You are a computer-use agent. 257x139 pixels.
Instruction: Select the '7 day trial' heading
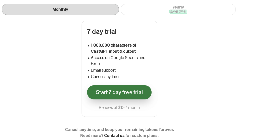pyautogui.click(x=102, y=32)
